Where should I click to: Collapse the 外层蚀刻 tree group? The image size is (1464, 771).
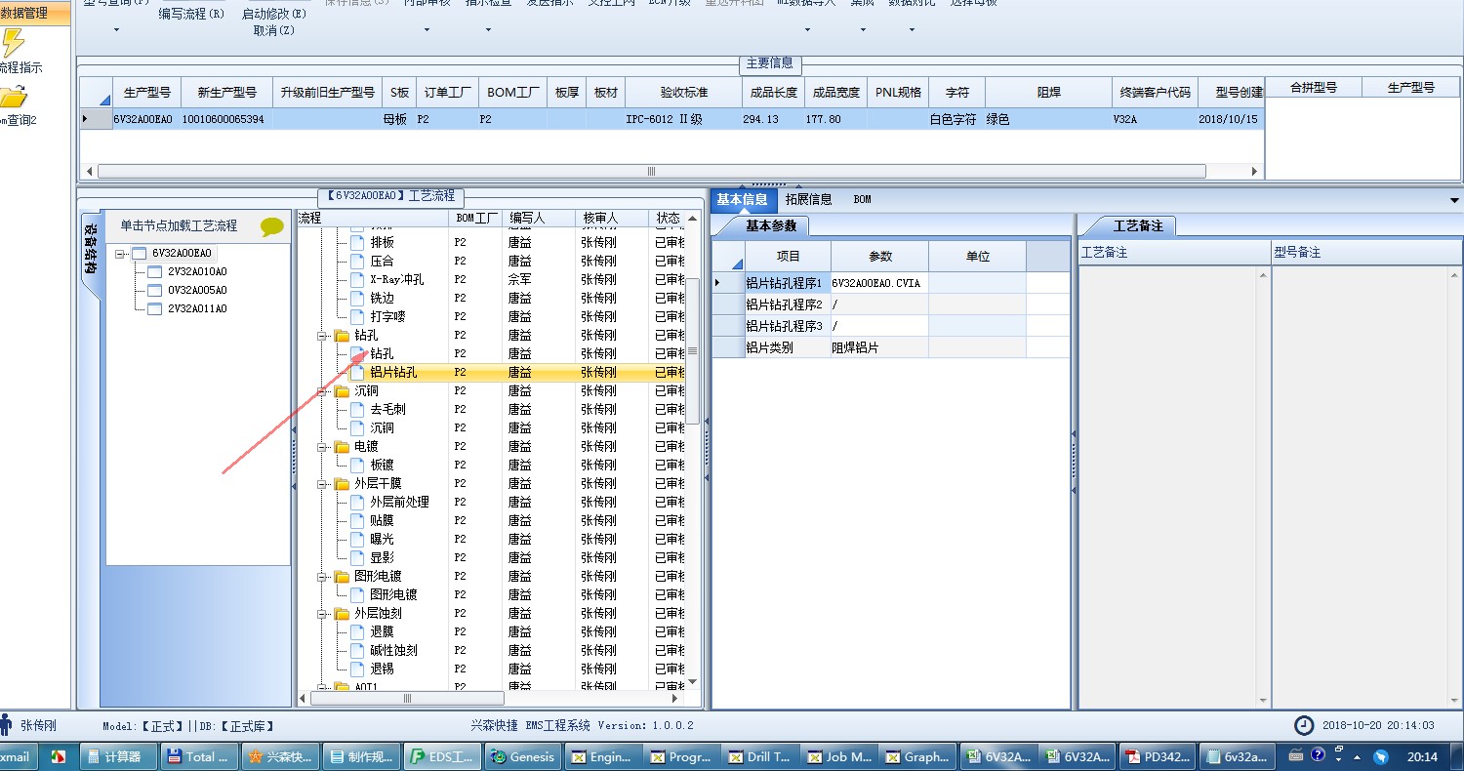[x=321, y=613]
